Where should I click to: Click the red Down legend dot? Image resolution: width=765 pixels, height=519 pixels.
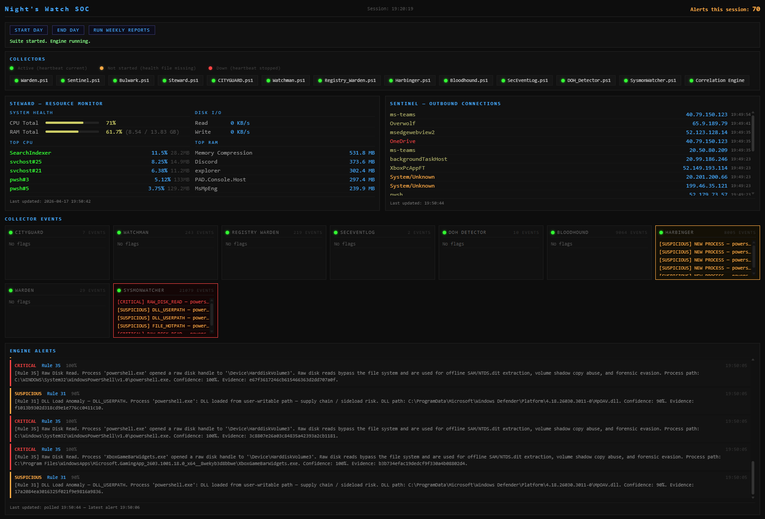click(210, 68)
